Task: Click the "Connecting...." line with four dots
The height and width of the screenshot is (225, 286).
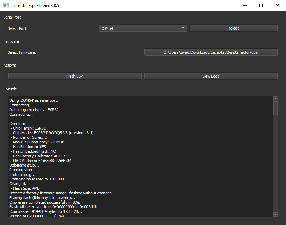Action: tap(22, 105)
